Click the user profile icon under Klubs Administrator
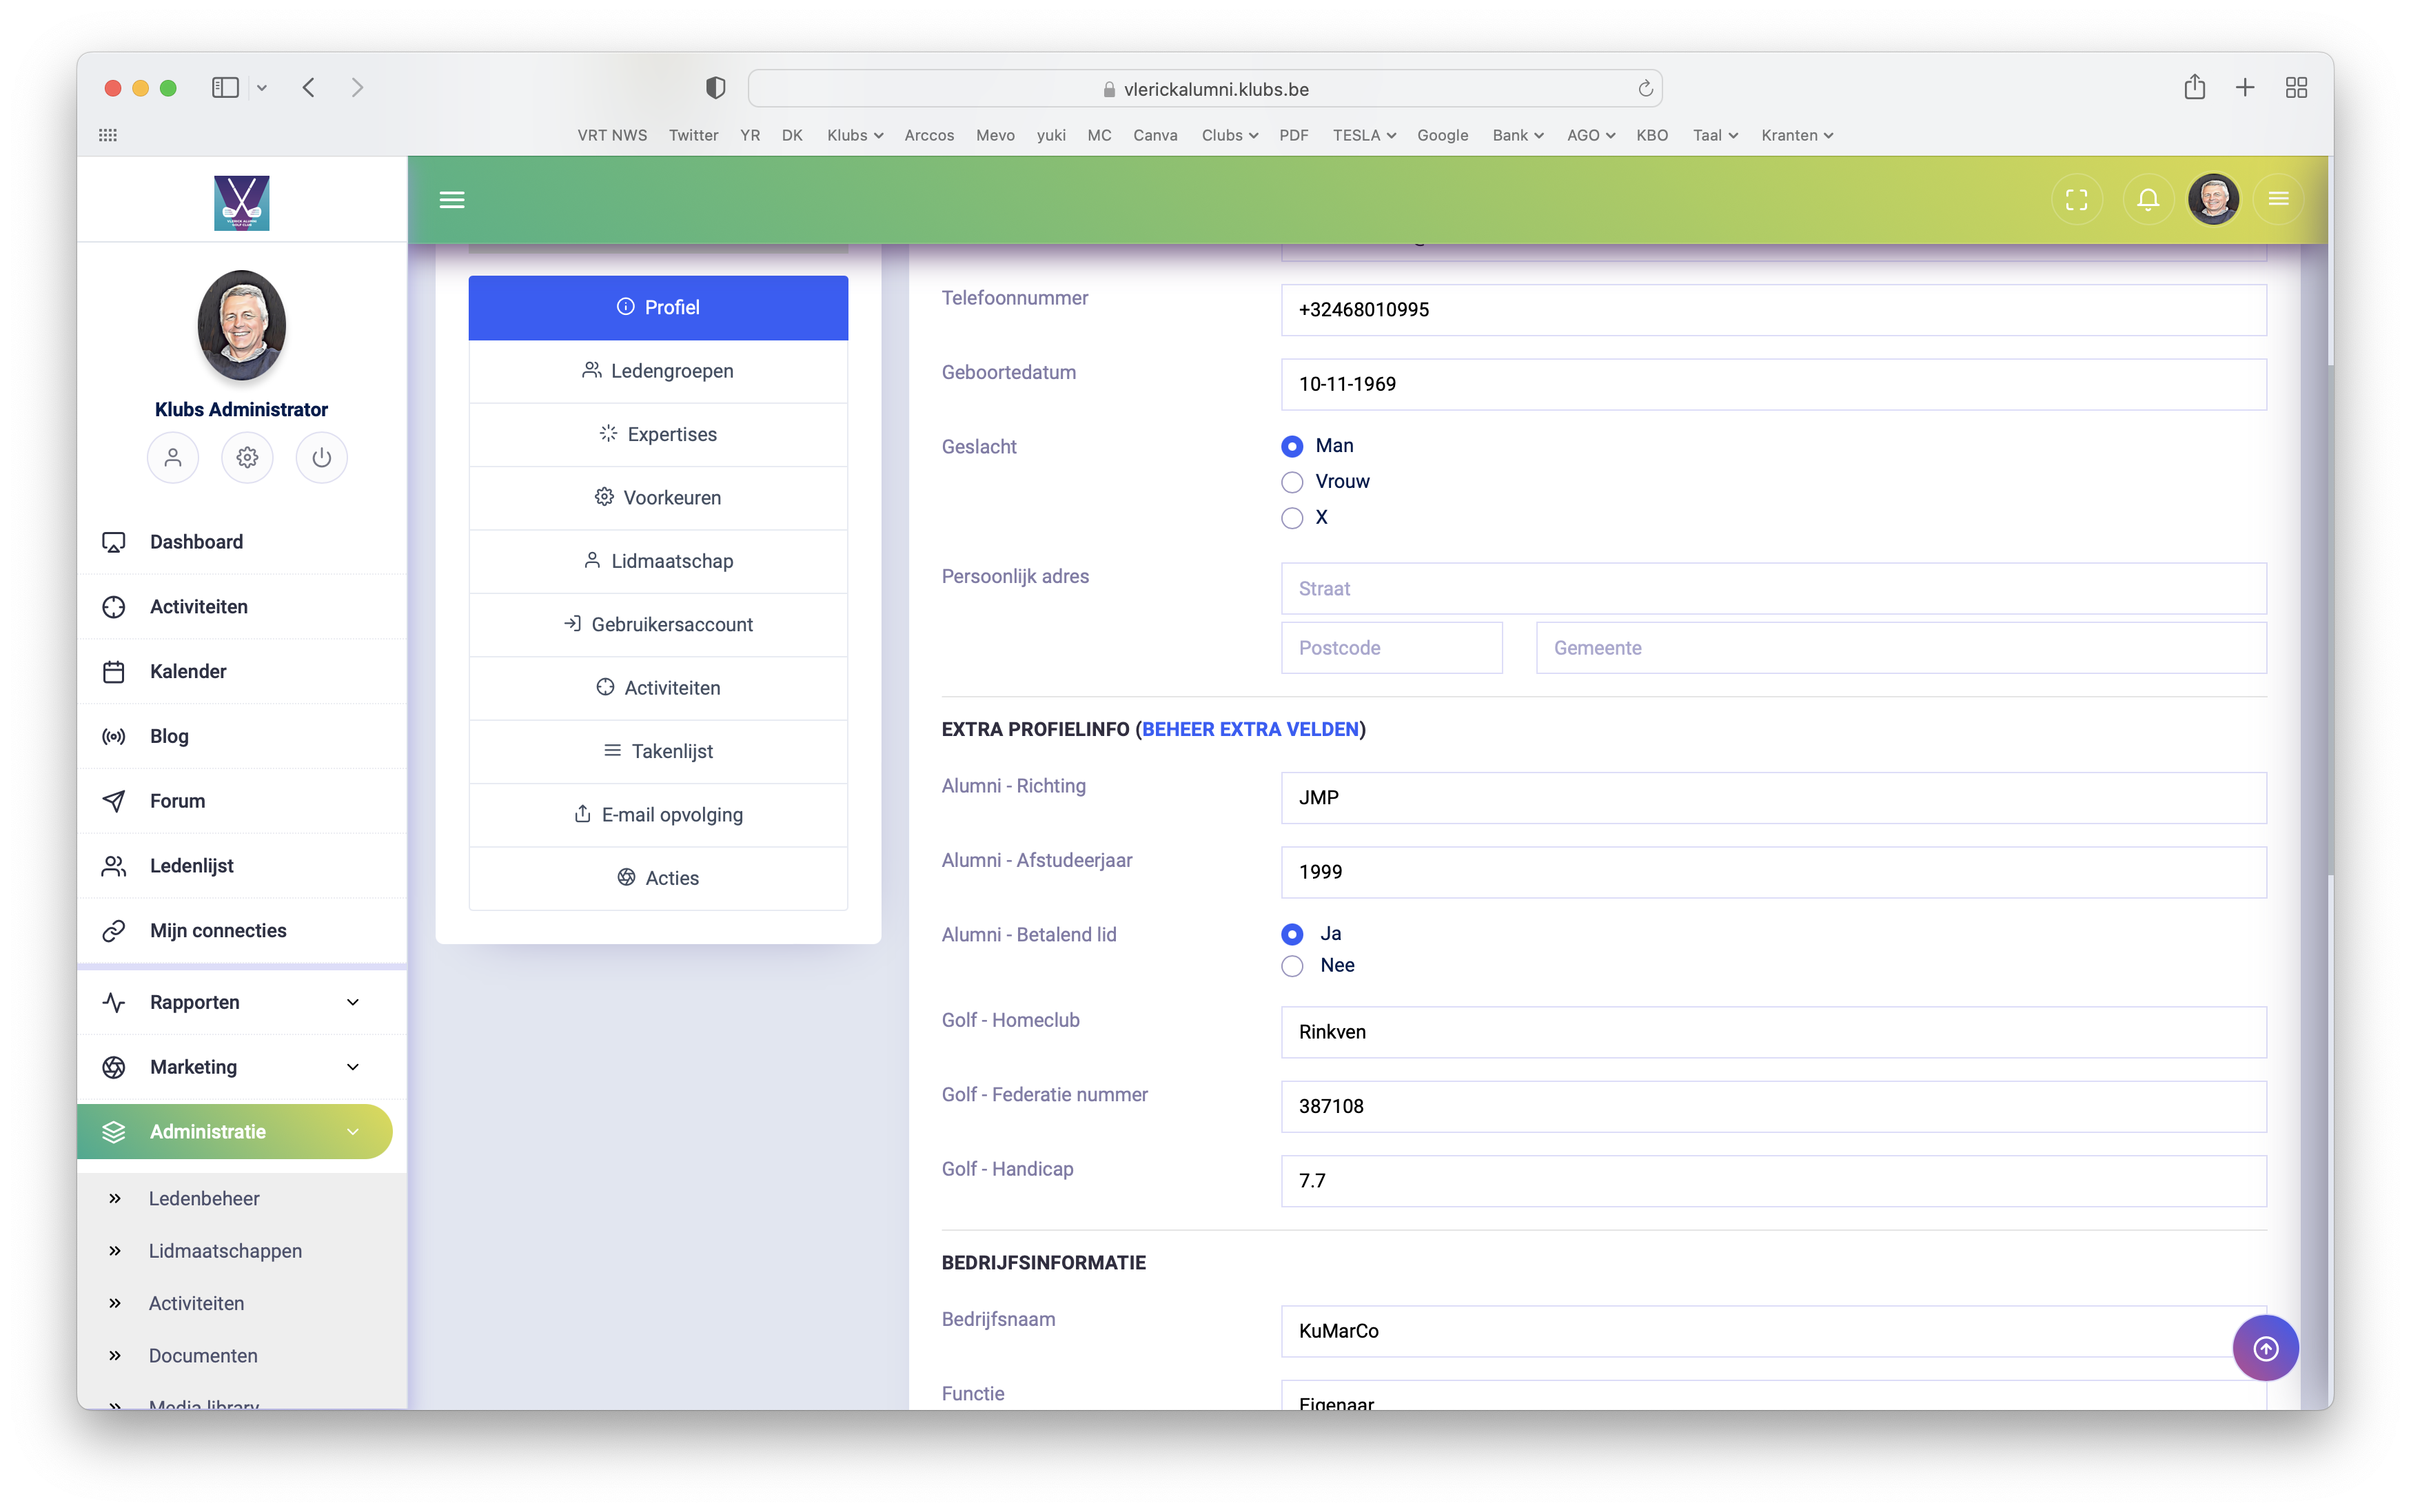 (173, 457)
